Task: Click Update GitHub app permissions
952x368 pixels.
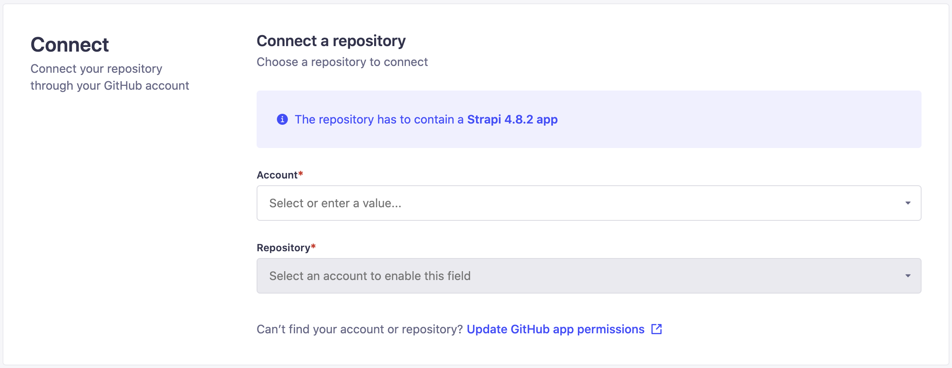Action: 555,329
